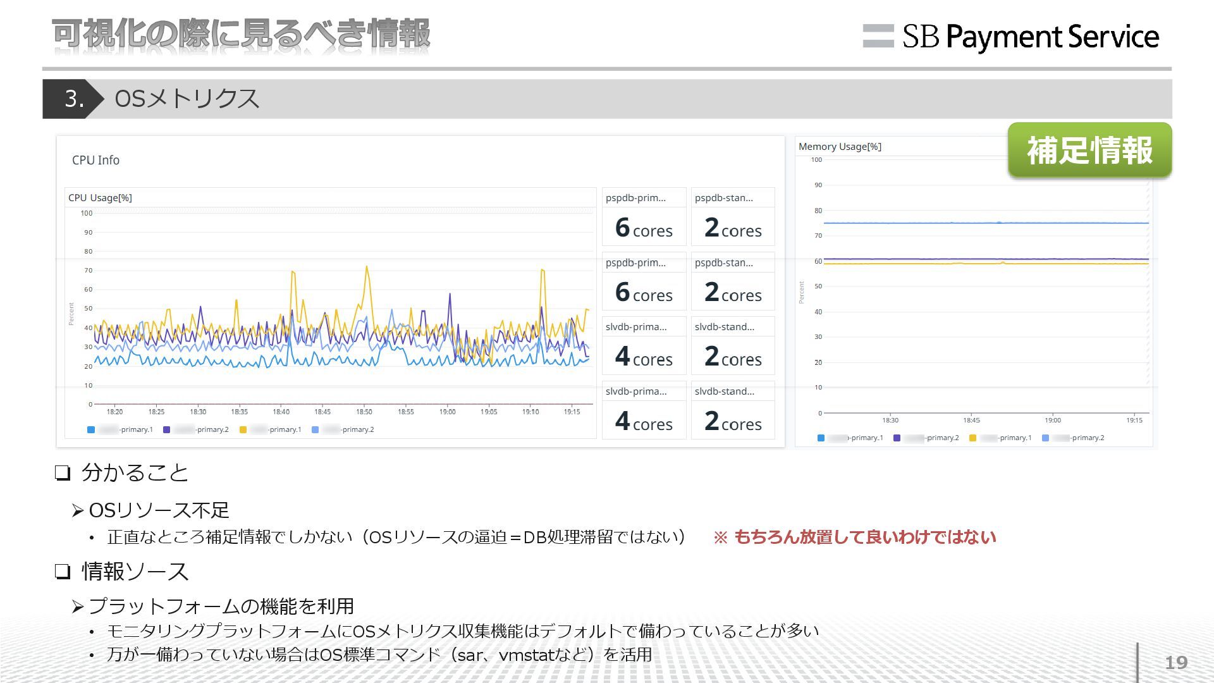Click the 3. section number marker
1214x683 pixels.
click(x=73, y=99)
